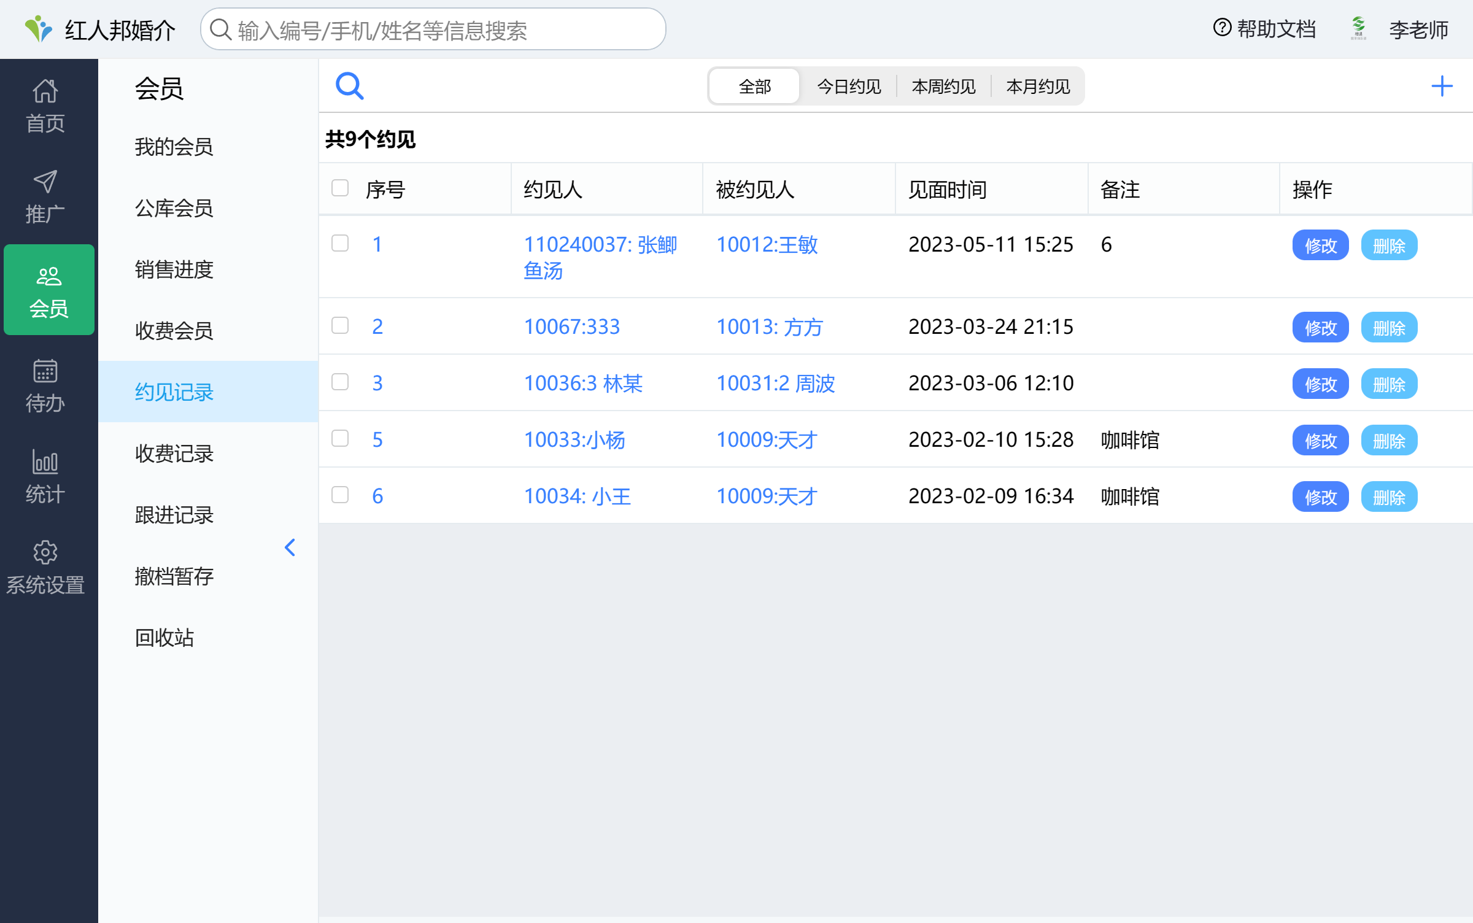The image size is (1473, 923).
Task: Click the 序号 column header
Action: 385,190
